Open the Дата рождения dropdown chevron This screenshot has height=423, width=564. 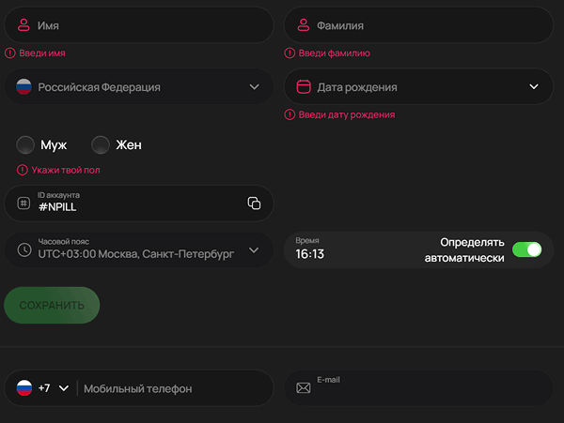pos(534,87)
